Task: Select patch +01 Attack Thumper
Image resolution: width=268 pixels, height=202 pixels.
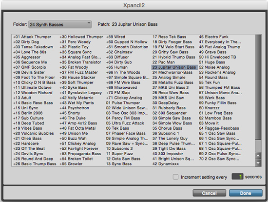Action: pos(32,37)
